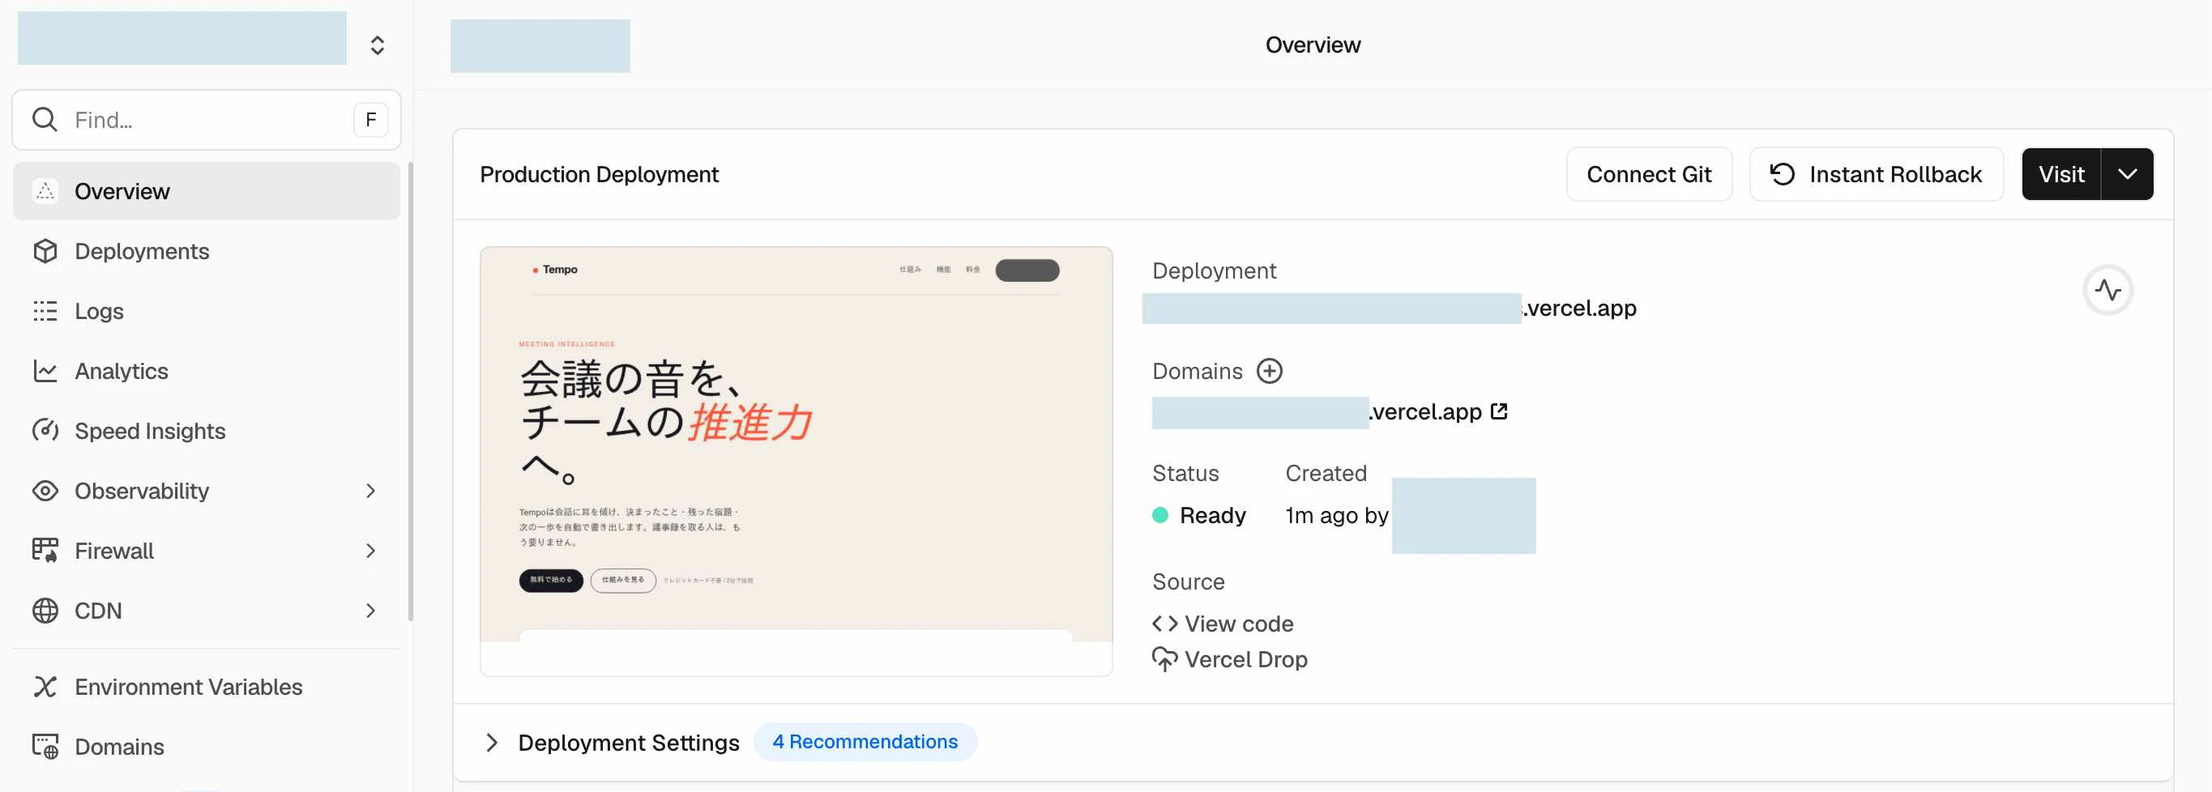Open the 4 Recommendations badge
2212x792 pixels.
[865, 741]
